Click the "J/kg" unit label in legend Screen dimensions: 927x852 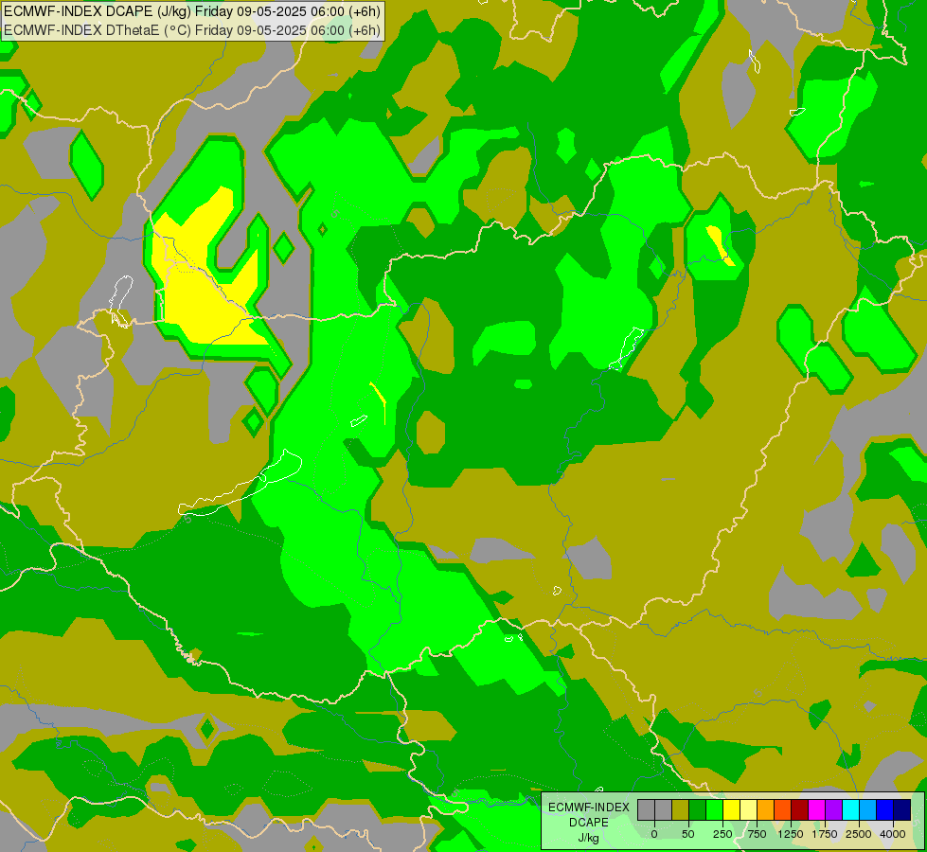589,838
